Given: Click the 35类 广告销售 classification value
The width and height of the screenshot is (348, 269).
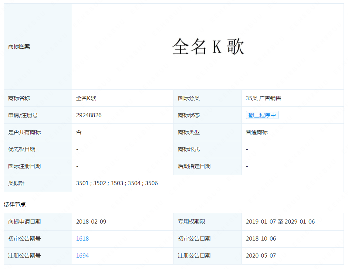Looking at the screenshot, I should click(263, 98).
